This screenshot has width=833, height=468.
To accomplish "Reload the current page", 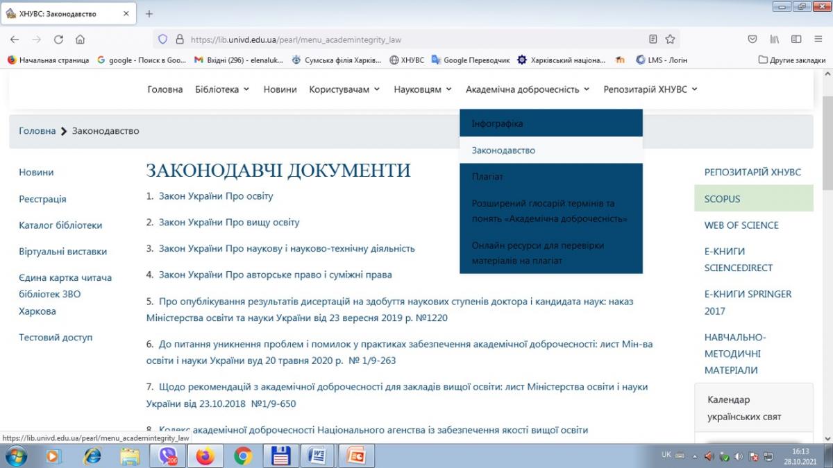I will [x=58, y=40].
